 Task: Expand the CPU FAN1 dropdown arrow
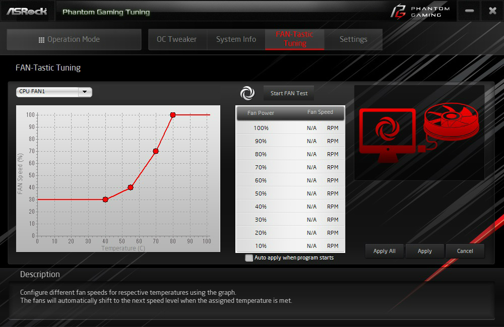pos(85,92)
